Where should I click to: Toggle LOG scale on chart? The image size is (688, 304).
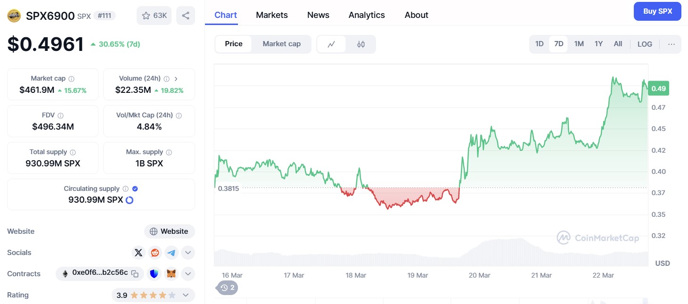[x=645, y=44]
